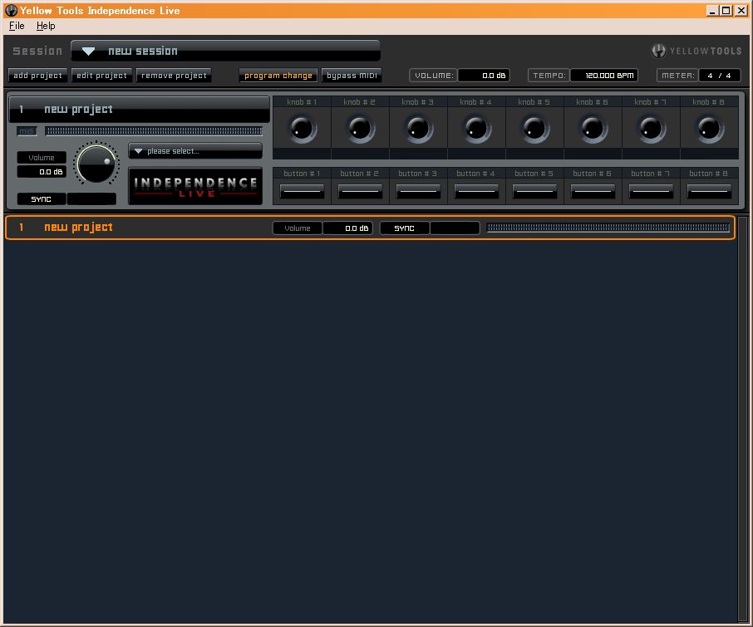
Task: Click the METER 4 / 4 field
Action: pyautogui.click(x=720, y=76)
